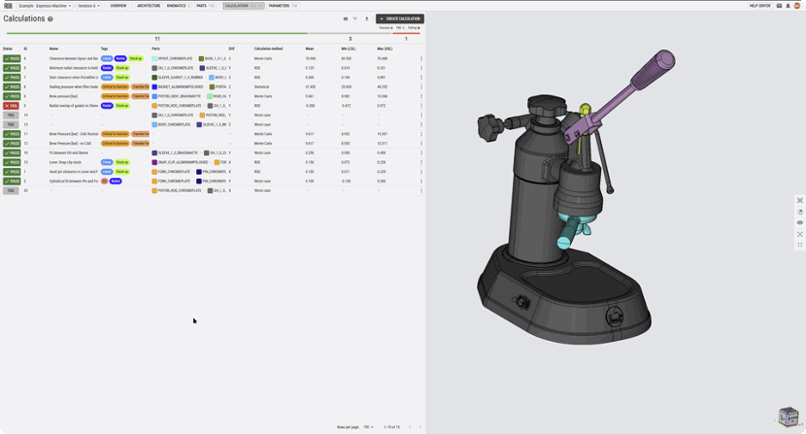Screen dimensions: 806x434
Task: Toggle the fit-to-view icon in the viewer toolbar
Action: pyautogui.click(x=800, y=234)
